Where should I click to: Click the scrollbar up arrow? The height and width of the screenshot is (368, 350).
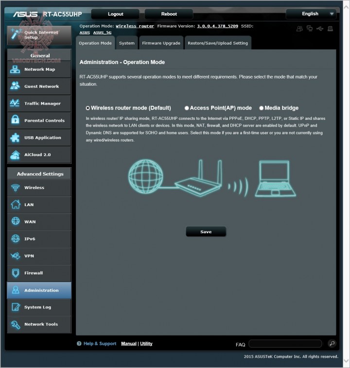pyautogui.click(x=346, y=7)
